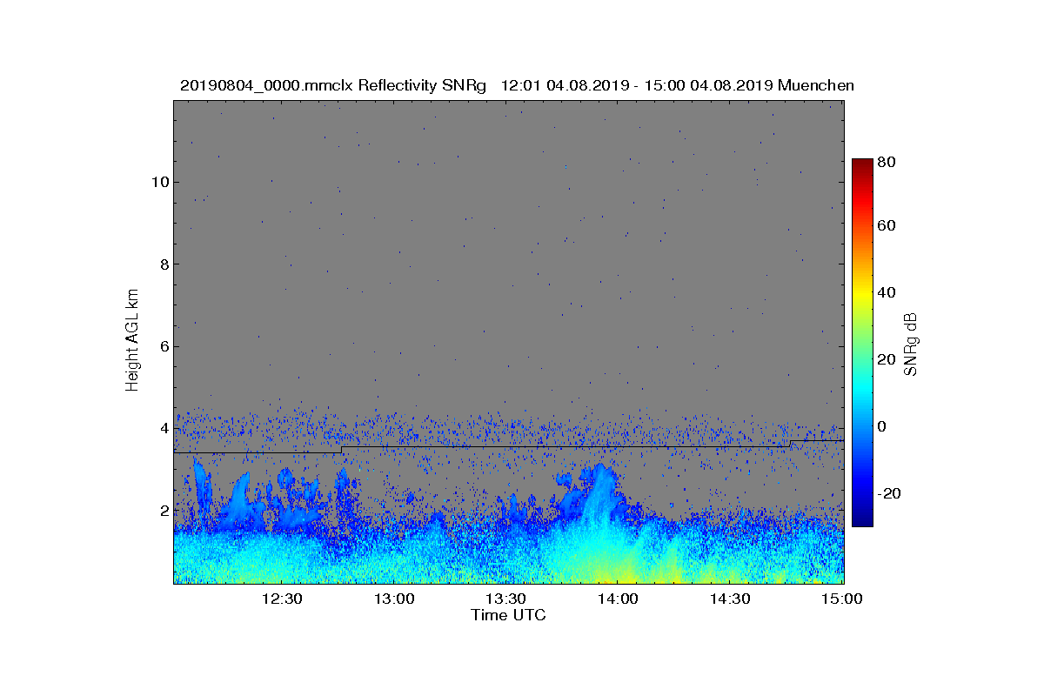Click the 12:30 time tick label
Viewport: 1044px width, 696px height.
281,599
